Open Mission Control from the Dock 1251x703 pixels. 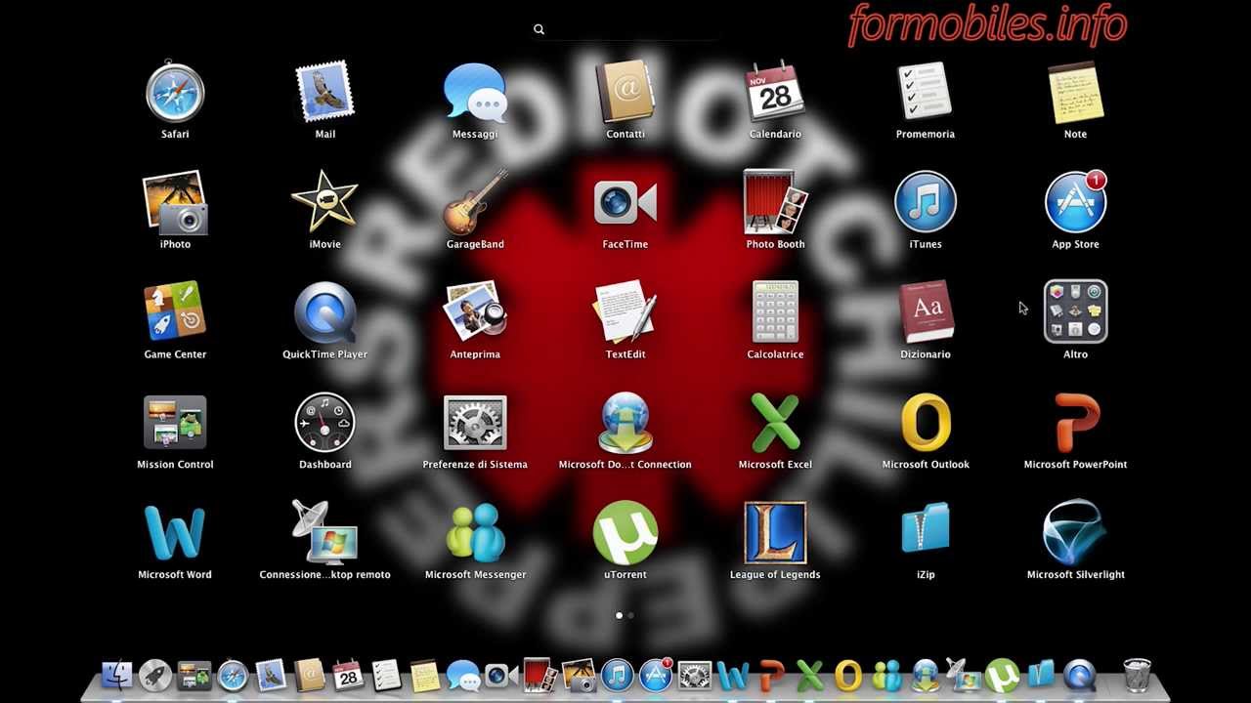[x=194, y=676]
